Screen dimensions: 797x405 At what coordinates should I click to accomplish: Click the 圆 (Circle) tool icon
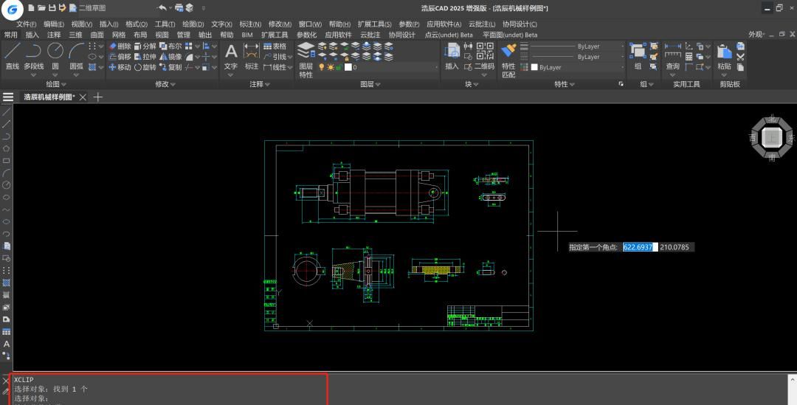[x=55, y=52]
